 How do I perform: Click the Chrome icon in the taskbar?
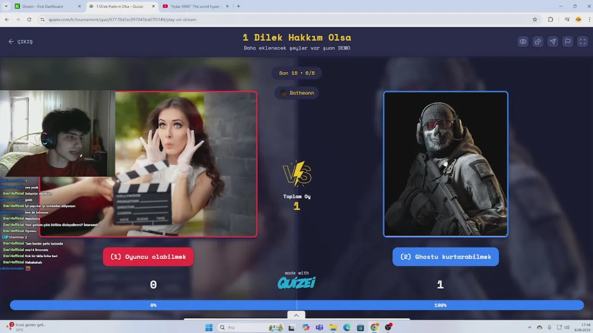[374, 327]
